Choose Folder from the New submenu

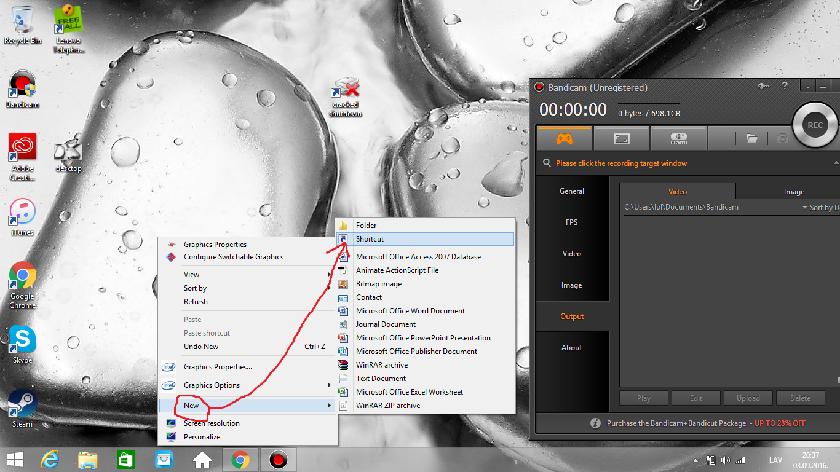[425, 226]
